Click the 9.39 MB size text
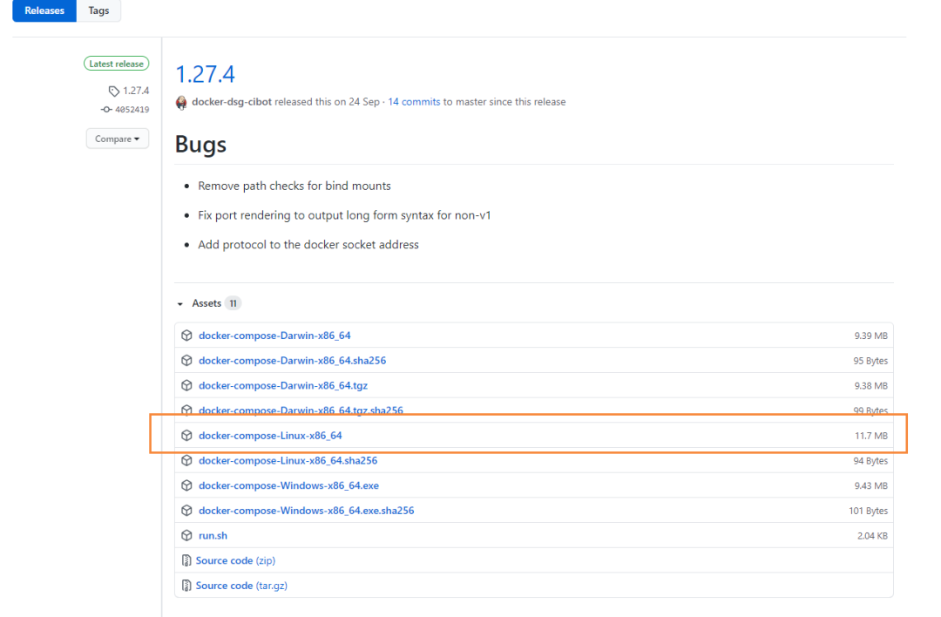941x617 pixels. (870, 336)
